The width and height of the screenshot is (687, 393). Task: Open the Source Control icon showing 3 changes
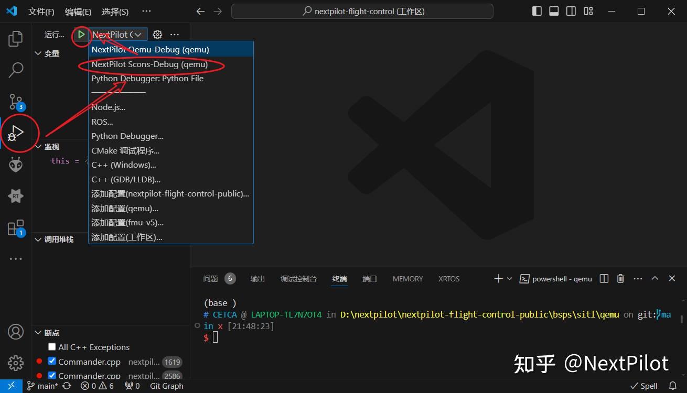tap(16, 101)
